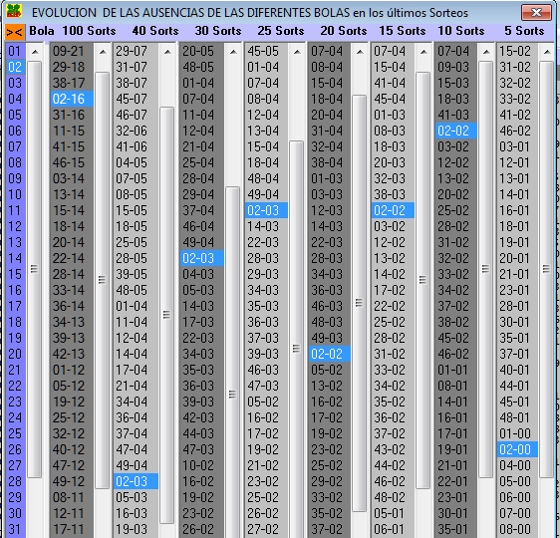Close the Evolucion de las Ausencias window
Screen dimensions: 560x538
(x=536, y=13)
